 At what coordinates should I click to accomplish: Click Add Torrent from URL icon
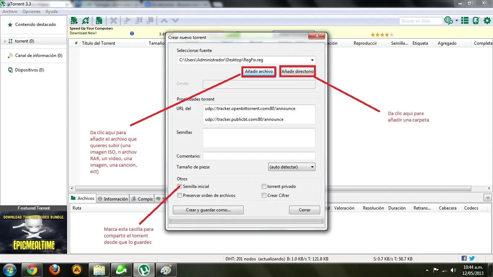(86, 21)
